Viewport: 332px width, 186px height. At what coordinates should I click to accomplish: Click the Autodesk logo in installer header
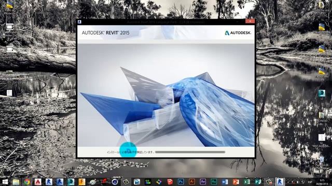point(238,33)
